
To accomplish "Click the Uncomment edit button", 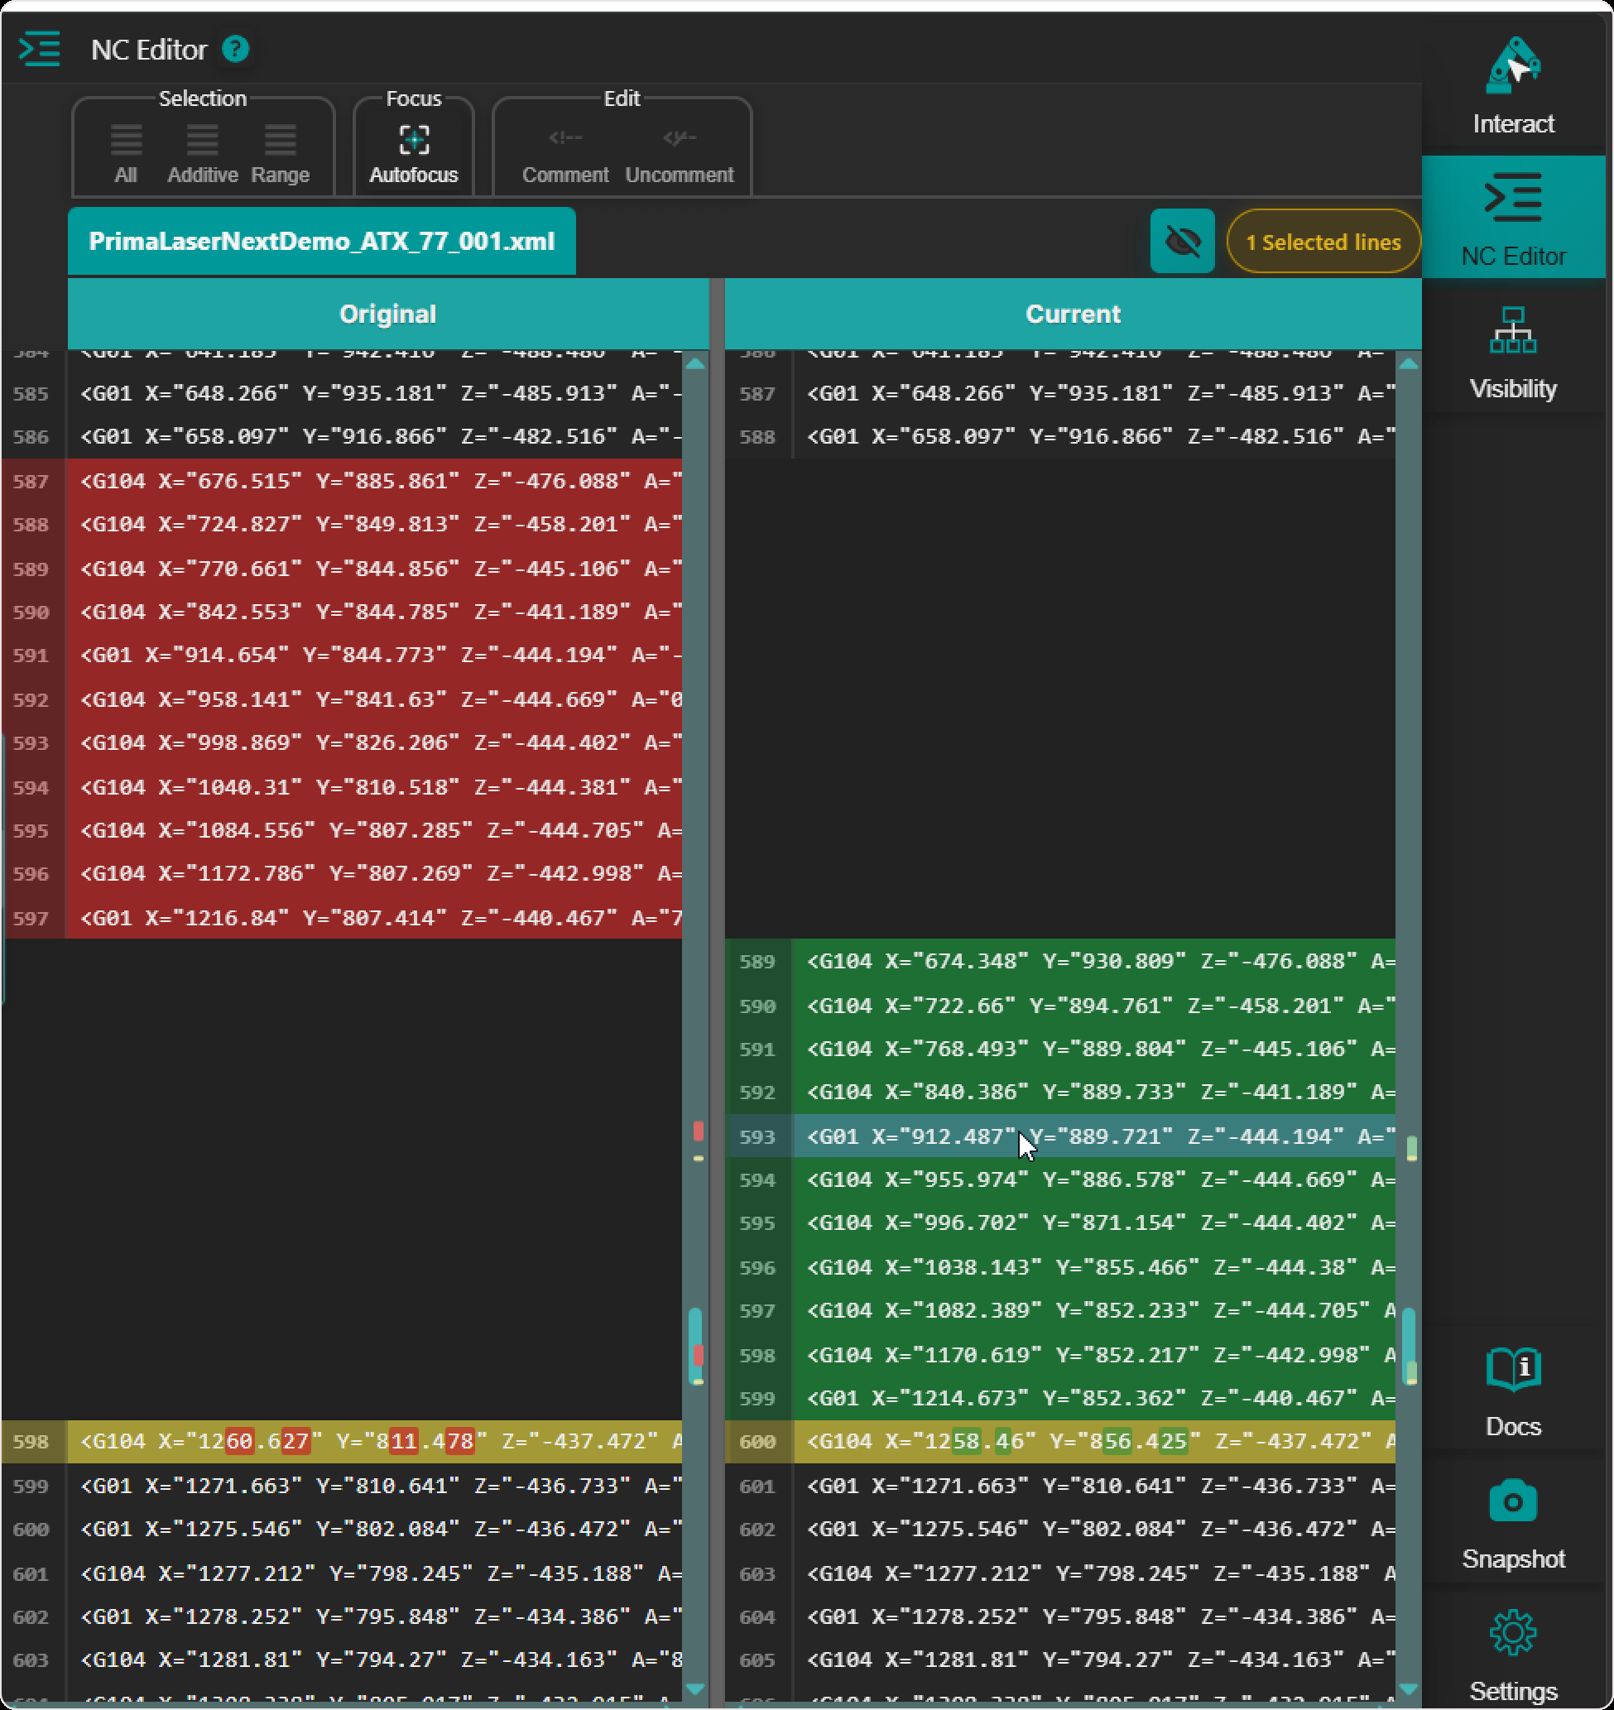I will pyautogui.click(x=679, y=154).
